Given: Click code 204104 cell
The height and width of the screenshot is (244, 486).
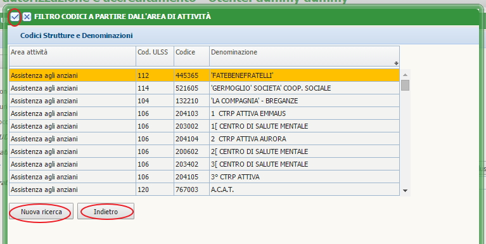Looking at the screenshot, I should pos(191,139).
